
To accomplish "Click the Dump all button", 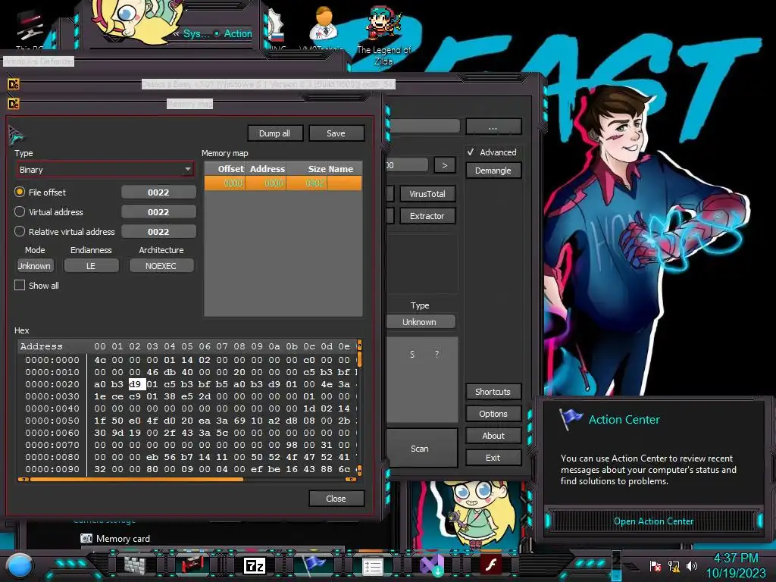I will click(x=274, y=133).
